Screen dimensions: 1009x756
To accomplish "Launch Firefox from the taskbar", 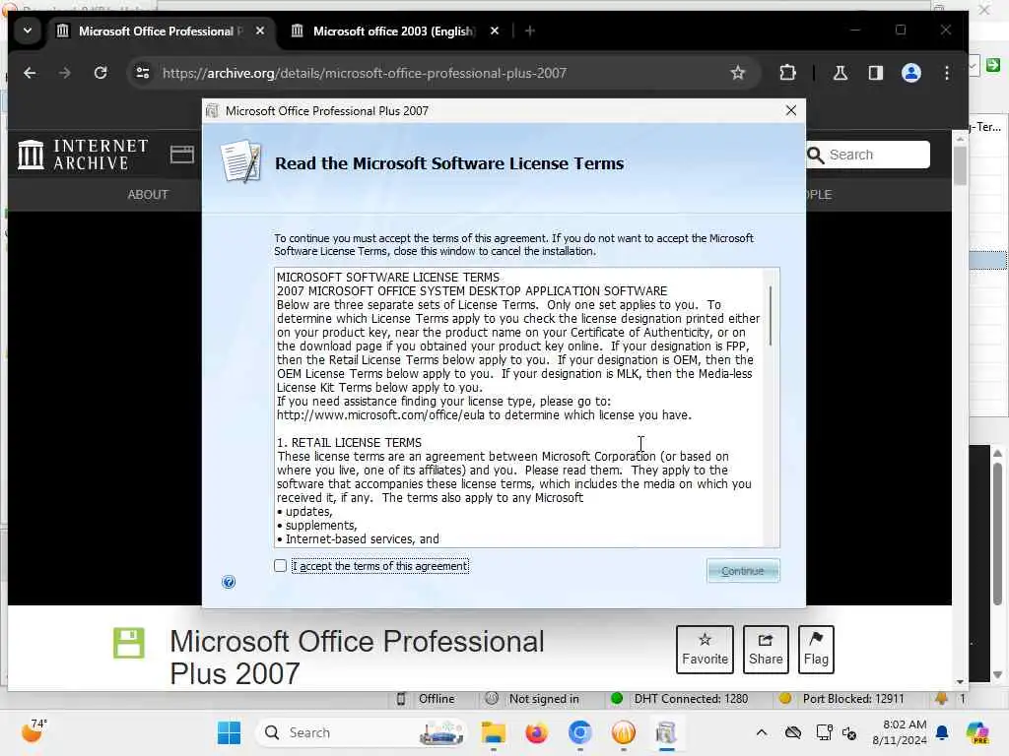I will [536, 732].
